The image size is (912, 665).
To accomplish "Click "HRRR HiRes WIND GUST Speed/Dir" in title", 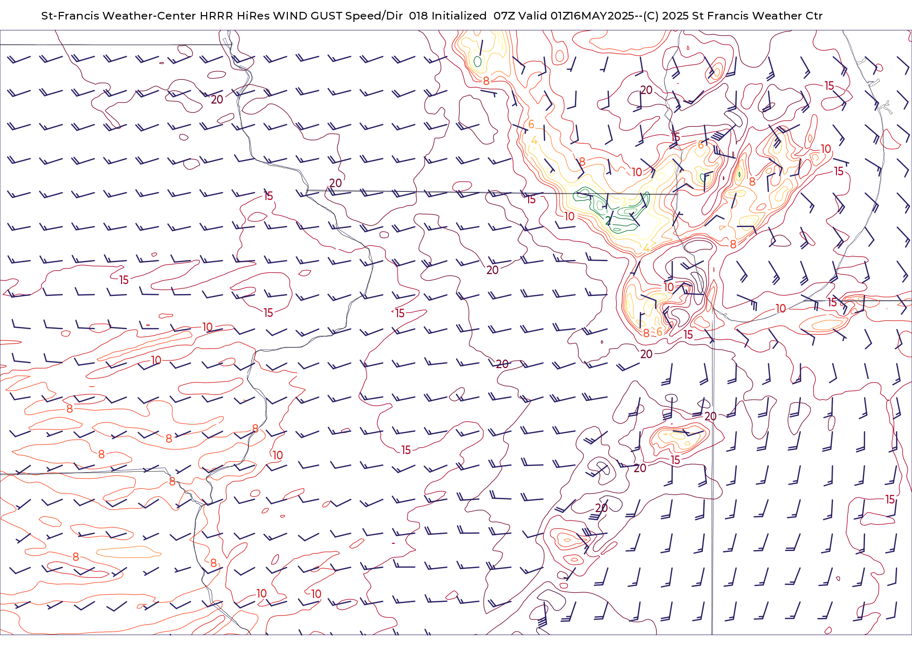I will click(x=301, y=16).
